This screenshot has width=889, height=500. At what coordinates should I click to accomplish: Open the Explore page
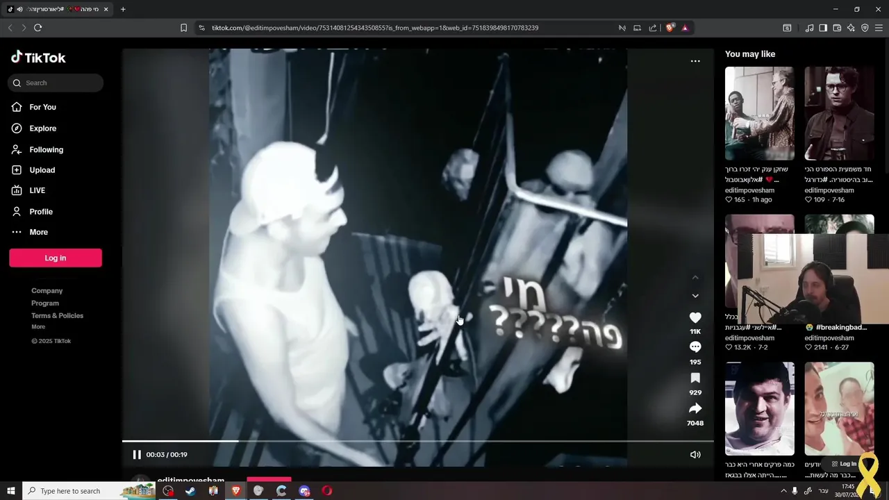click(x=33, y=128)
